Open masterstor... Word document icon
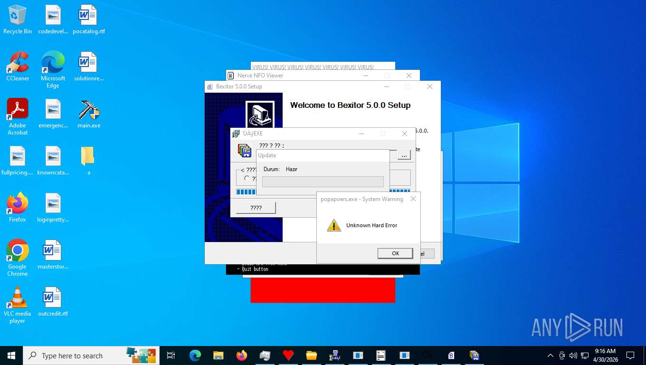Image resolution: width=646 pixels, height=365 pixels. 53,255
